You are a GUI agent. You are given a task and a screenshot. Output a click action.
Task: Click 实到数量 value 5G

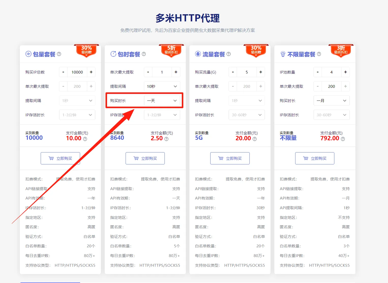point(199,138)
